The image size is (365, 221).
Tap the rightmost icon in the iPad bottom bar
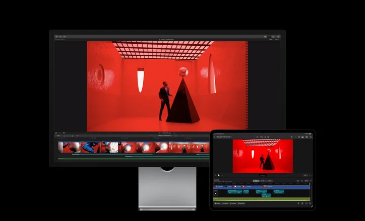(x=310, y=203)
